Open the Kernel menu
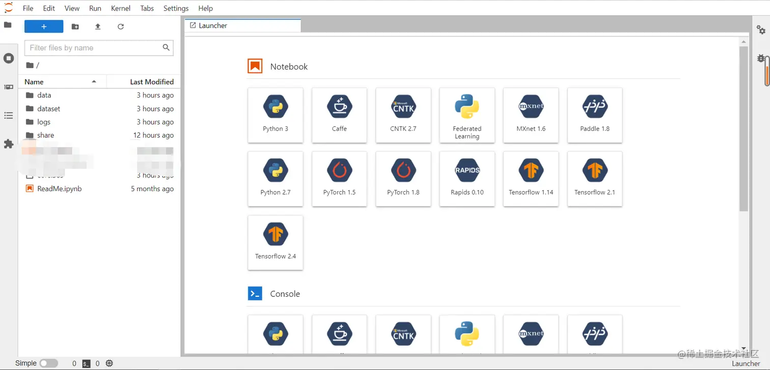770x370 pixels. click(x=121, y=8)
